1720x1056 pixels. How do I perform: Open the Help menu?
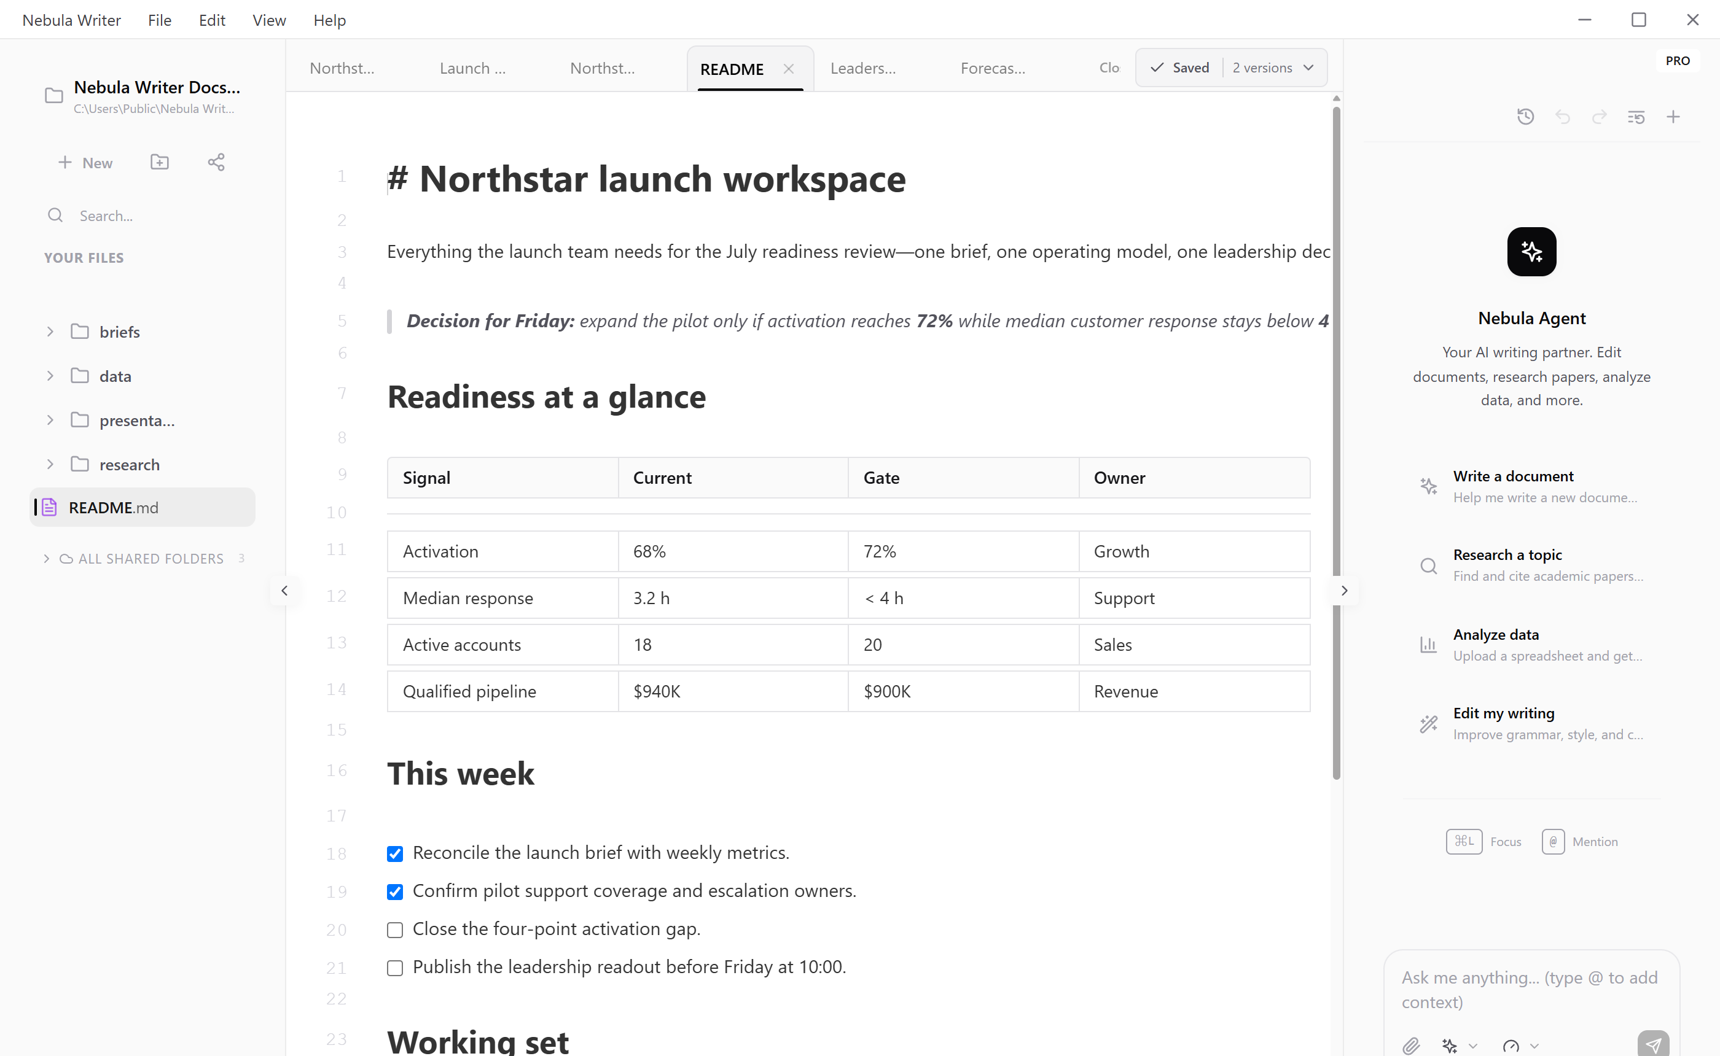pyautogui.click(x=329, y=20)
